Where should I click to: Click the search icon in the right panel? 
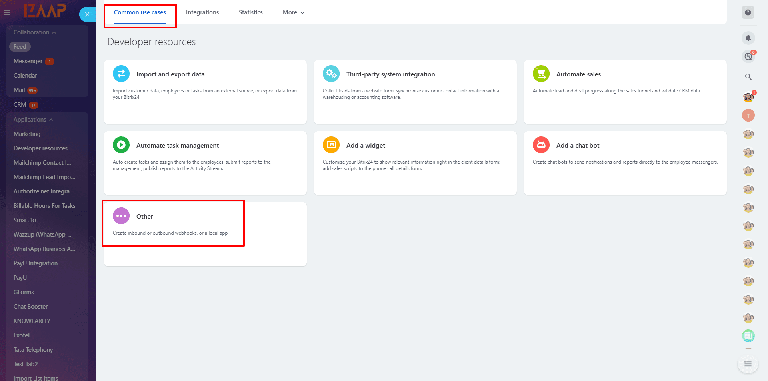click(x=748, y=77)
